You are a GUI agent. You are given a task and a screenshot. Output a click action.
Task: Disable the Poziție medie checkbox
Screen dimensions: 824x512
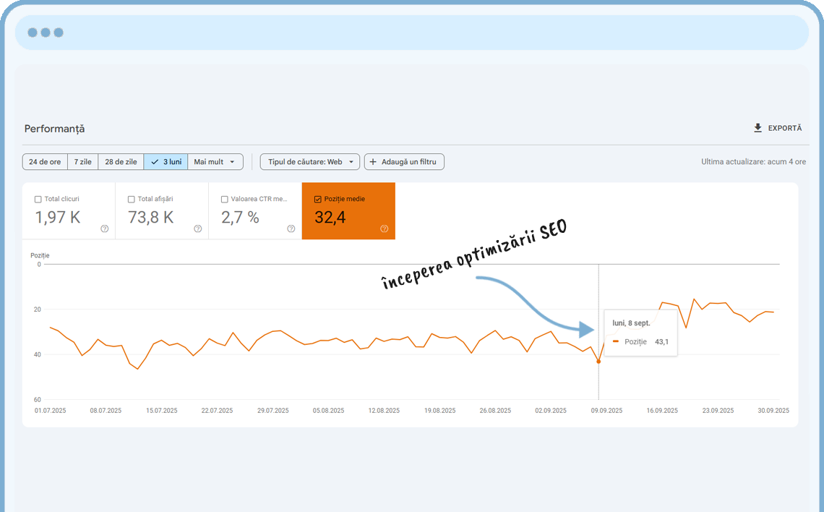317,197
